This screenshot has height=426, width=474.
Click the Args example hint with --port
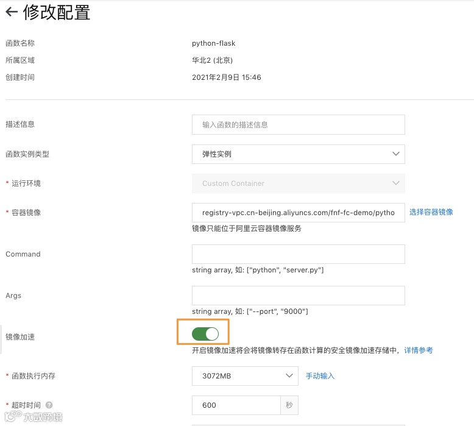(250, 311)
